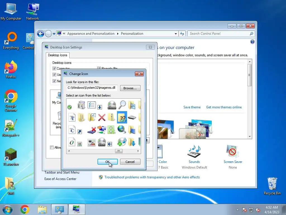Viewport: 286px width, 215px height.
Task: Select the zipped folder icon
Action: tap(111, 117)
